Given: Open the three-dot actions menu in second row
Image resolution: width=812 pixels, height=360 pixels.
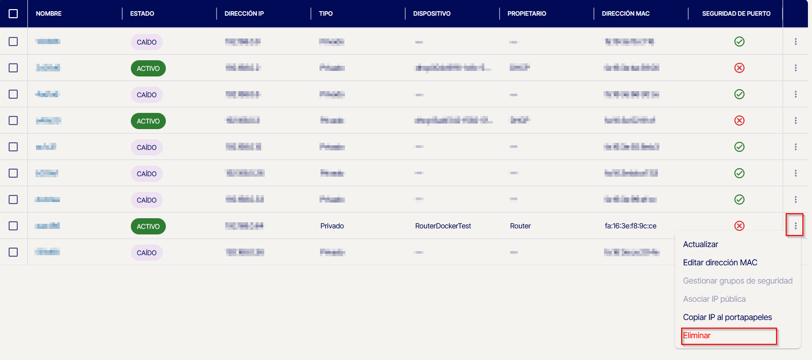Looking at the screenshot, I should [x=795, y=68].
